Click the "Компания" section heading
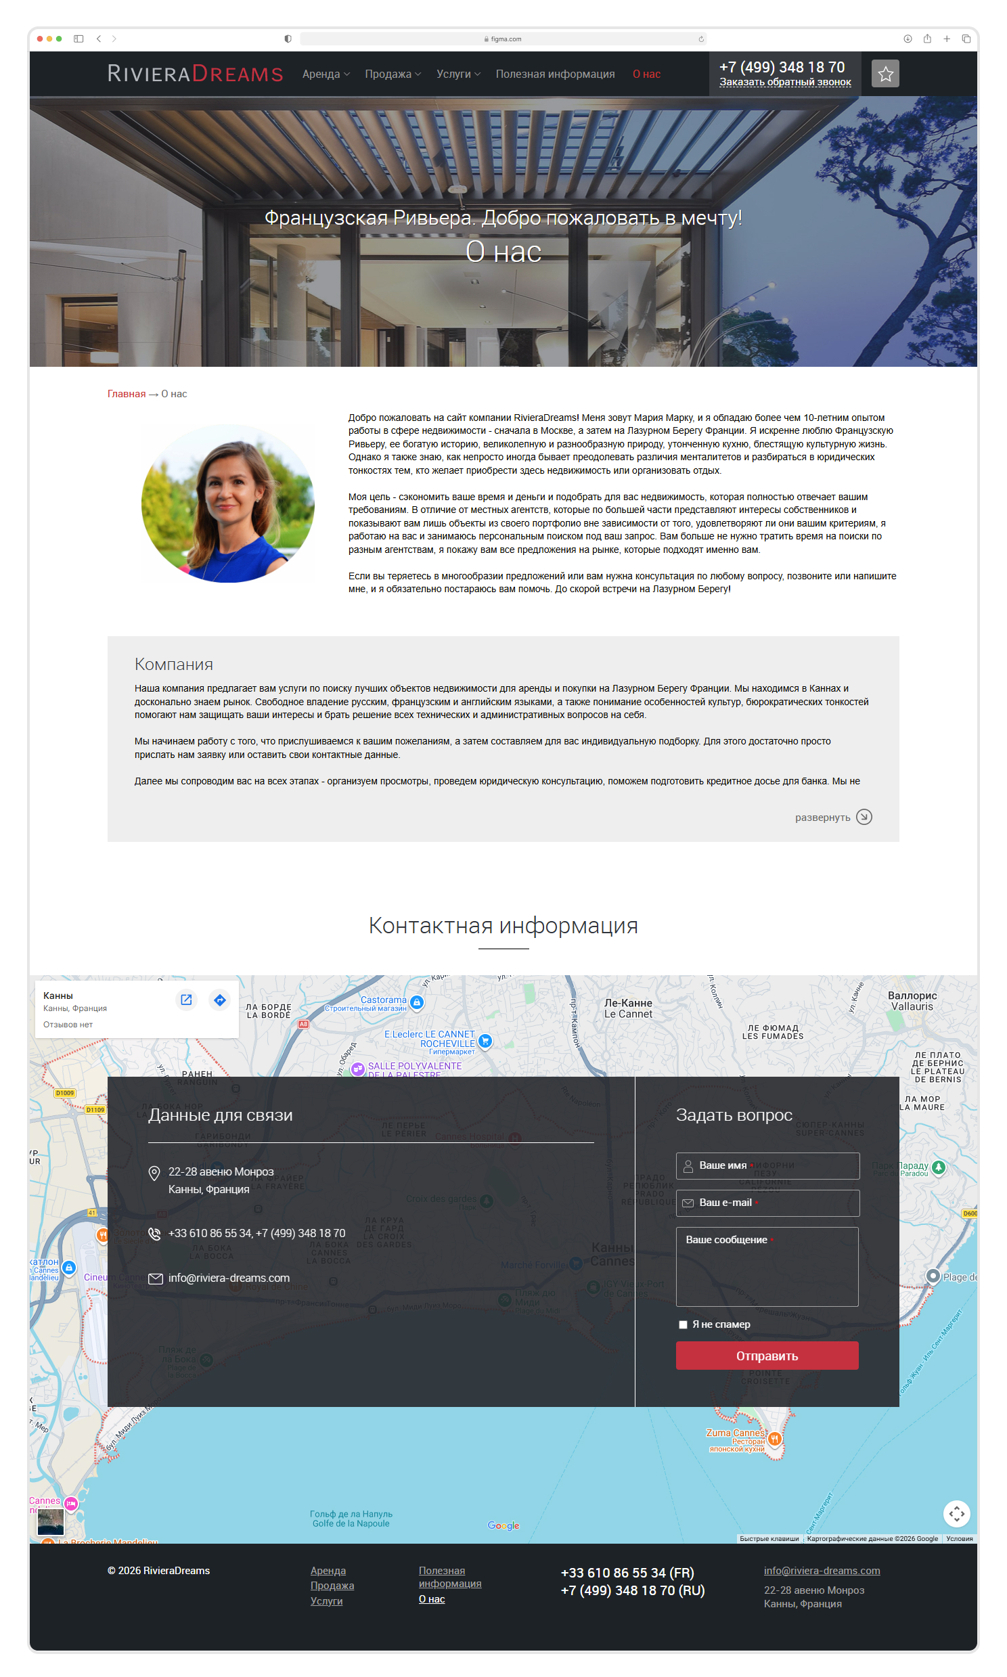 tap(174, 664)
